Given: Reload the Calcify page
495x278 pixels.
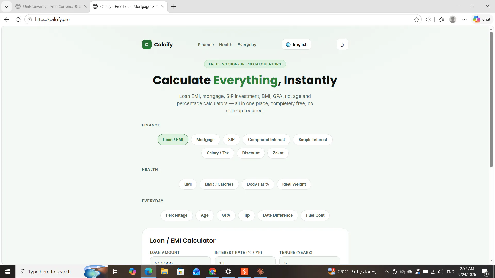Looking at the screenshot, I should click(x=18, y=19).
